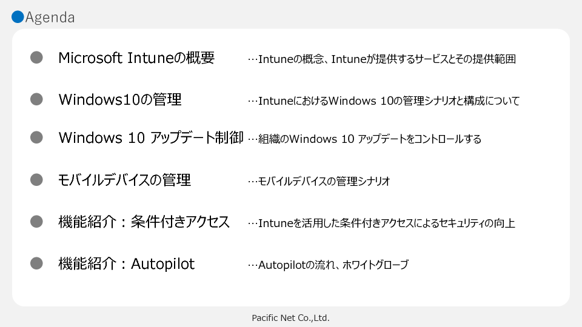This screenshot has width=582, height=327.
Task: Click the gray bullet beside モバイルデバイスの管理
Action: point(37,179)
